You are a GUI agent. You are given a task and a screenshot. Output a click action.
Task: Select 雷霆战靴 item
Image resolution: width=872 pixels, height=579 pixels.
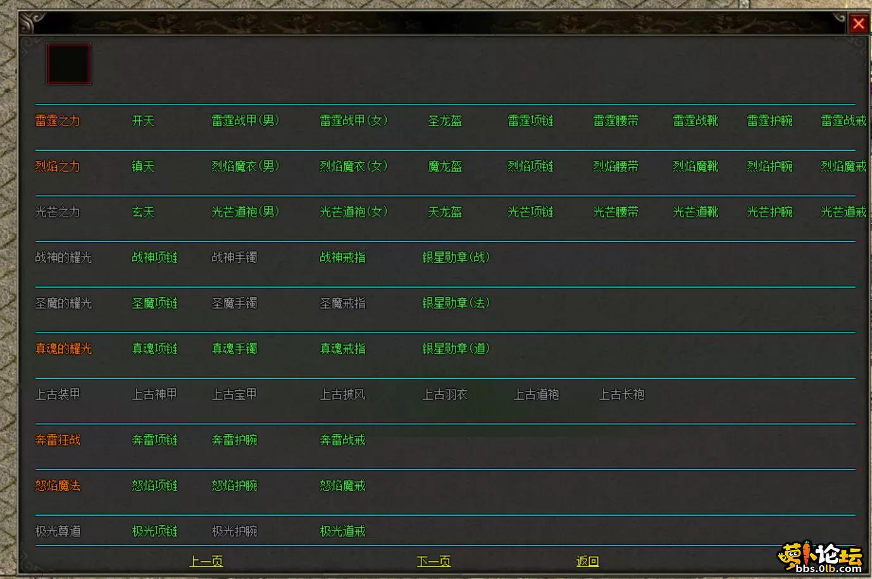coord(695,120)
